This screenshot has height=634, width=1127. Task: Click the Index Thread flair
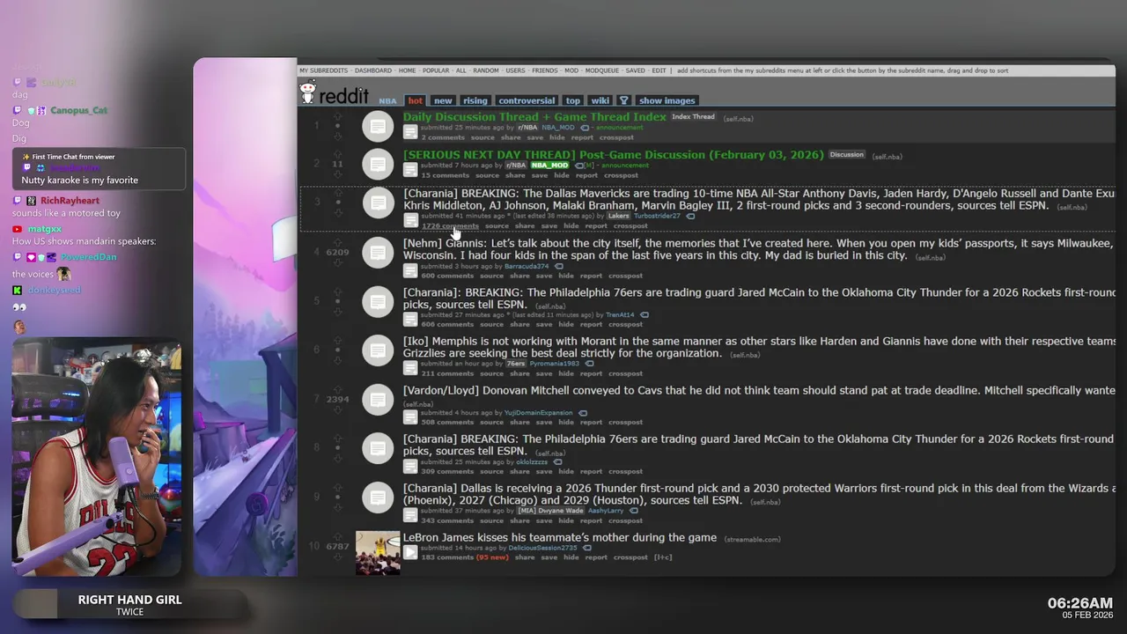(x=694, y=116)
